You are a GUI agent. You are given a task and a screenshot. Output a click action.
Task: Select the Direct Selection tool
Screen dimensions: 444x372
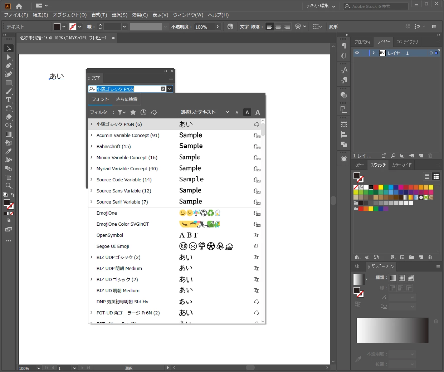[x=9, y=57]
